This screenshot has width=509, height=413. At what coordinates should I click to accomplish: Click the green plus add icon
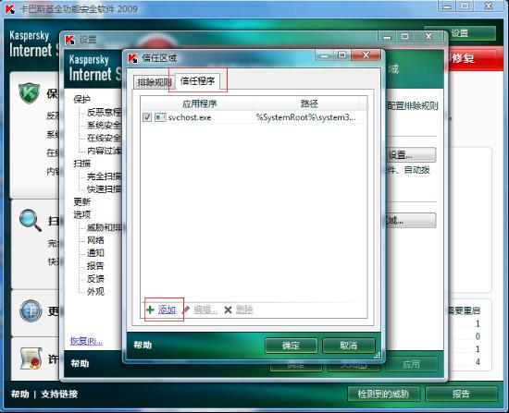(x=150, y=310)
